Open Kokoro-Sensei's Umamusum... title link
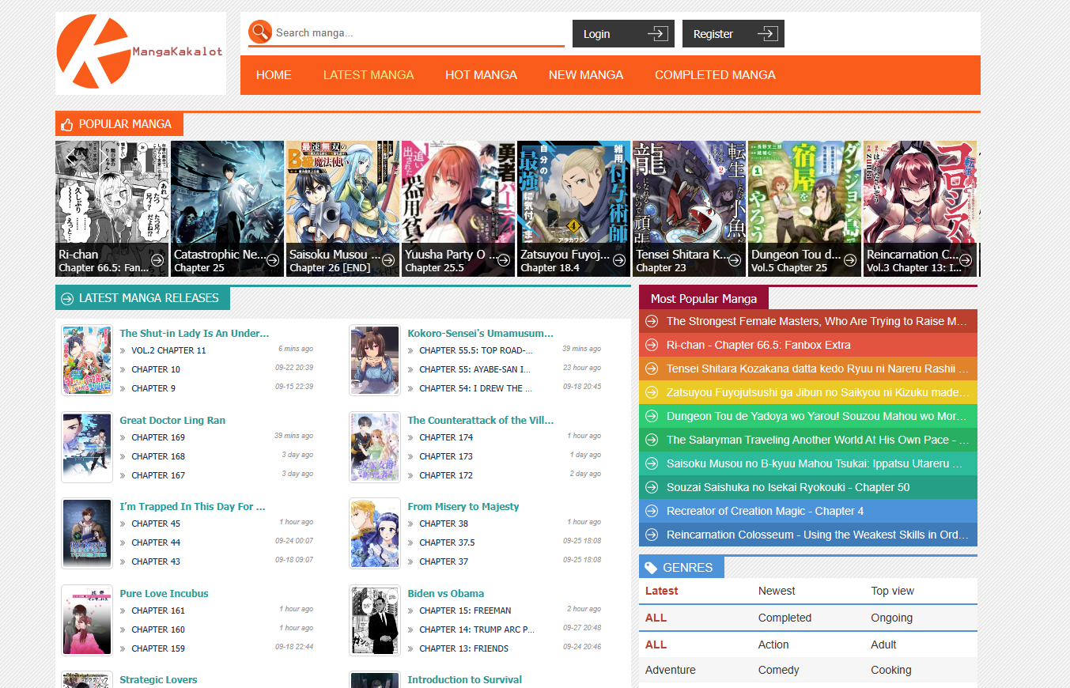Viewport: 1070px width, 688px height. [481, 334]
